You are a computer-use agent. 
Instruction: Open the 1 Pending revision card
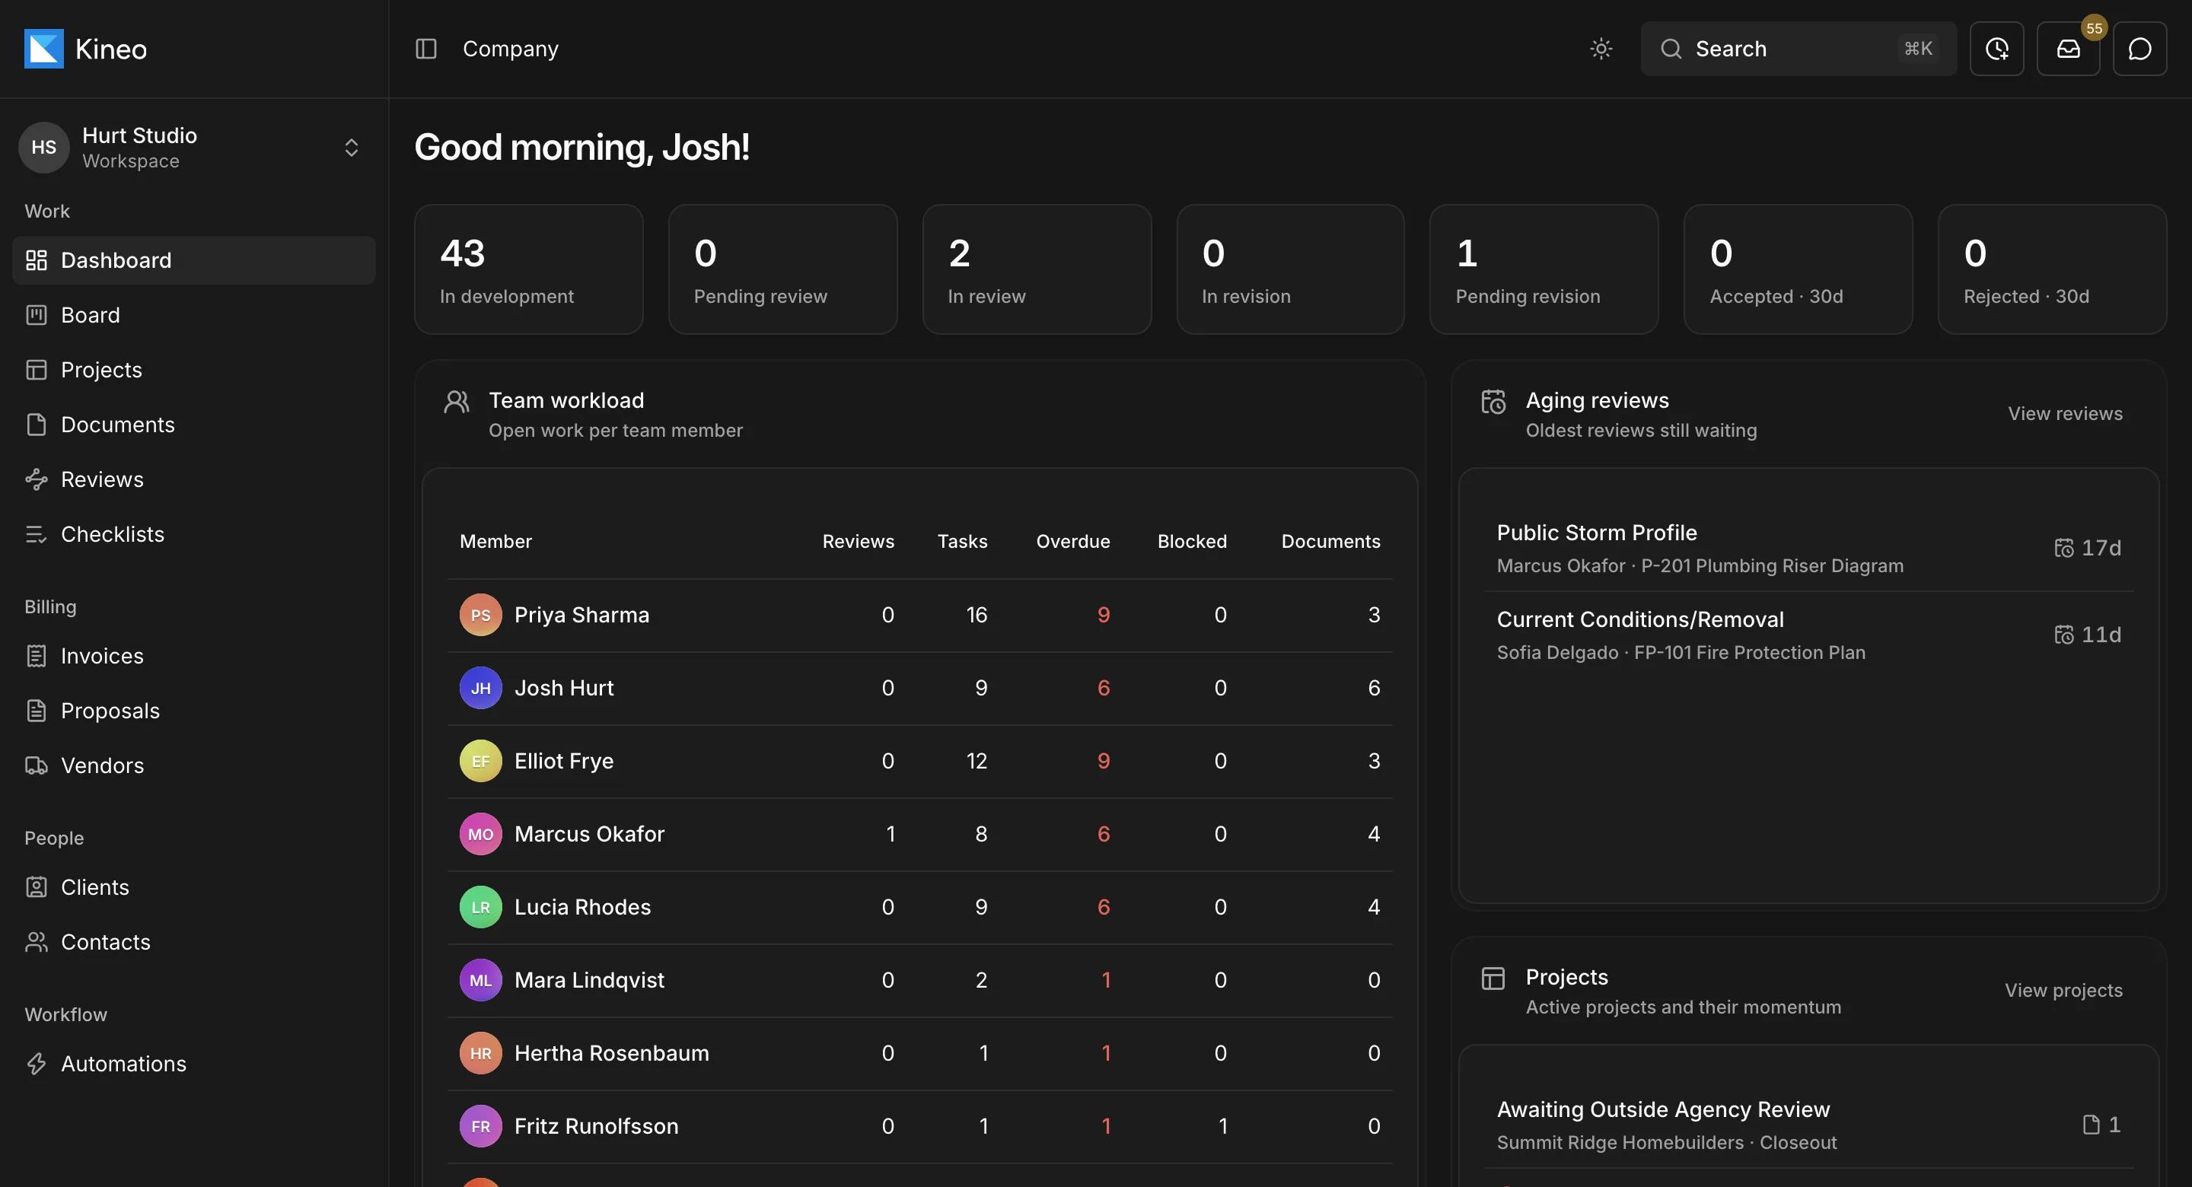(x=1544, y=269)
